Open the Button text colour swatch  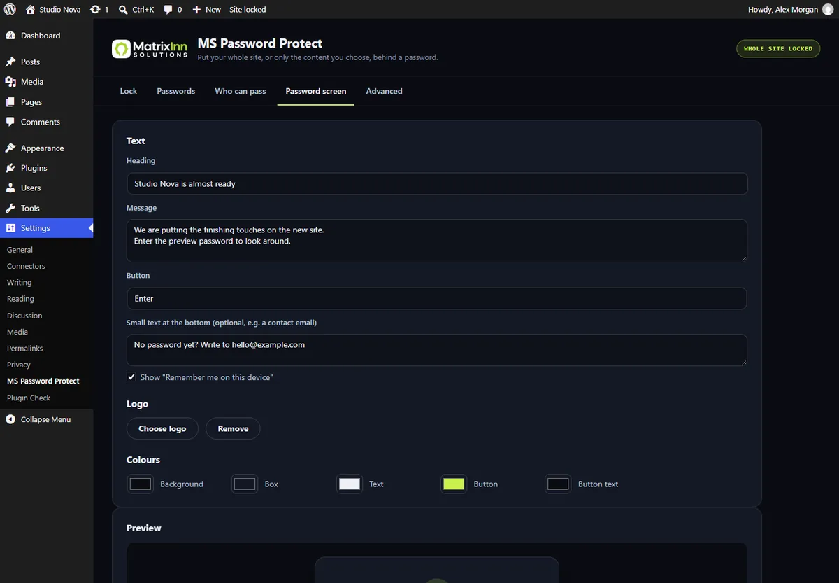[x=558, y=484]
